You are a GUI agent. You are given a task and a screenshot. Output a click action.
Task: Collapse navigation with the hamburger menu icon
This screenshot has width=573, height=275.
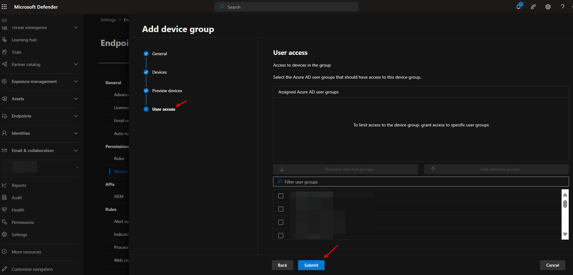pos(4,20)
